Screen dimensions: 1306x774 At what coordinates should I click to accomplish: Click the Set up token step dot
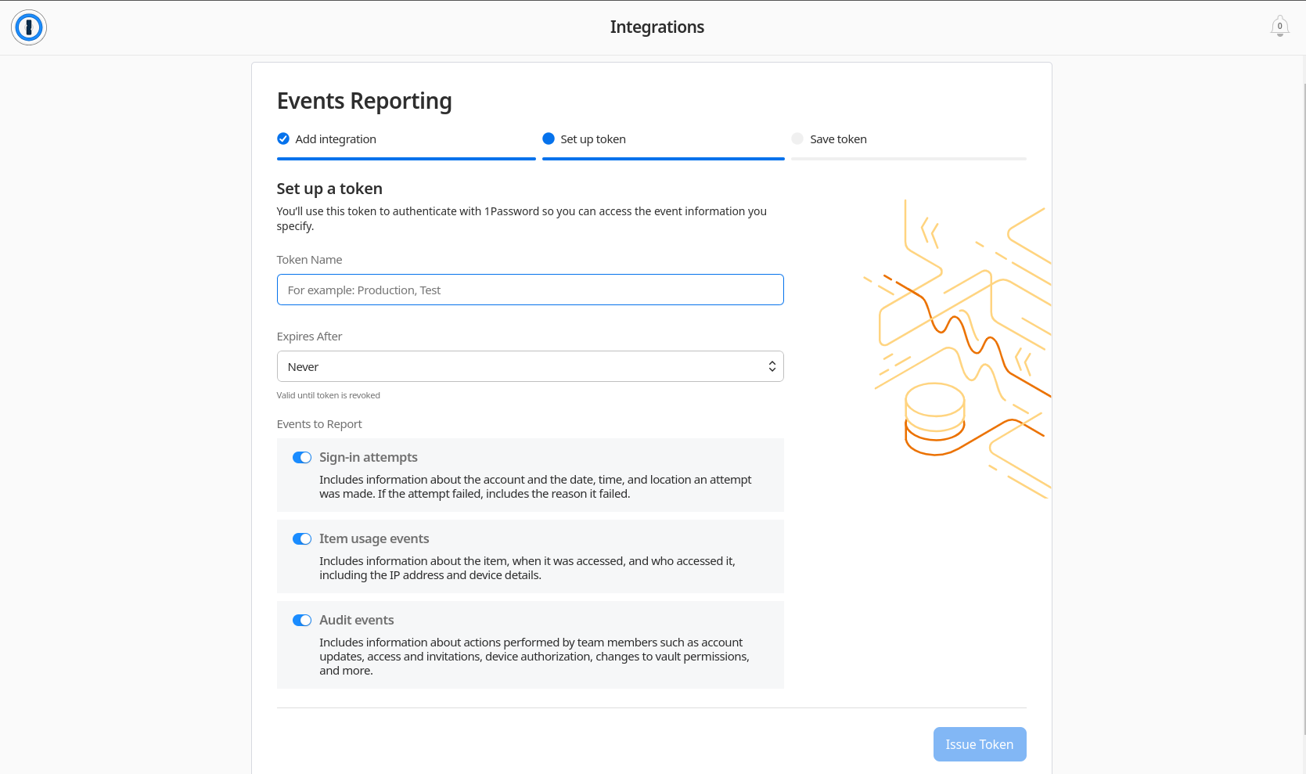[549, 139]
